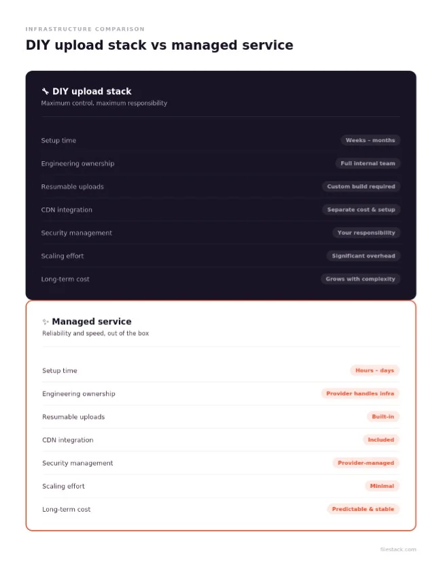Click the 'DIY upload stack' card heading

(92, 92)
